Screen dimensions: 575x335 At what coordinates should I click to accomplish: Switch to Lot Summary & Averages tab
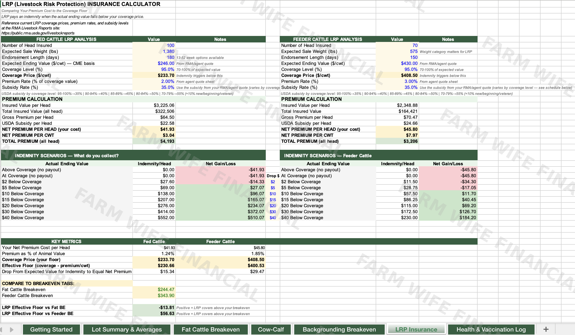(x=127, y=329)
